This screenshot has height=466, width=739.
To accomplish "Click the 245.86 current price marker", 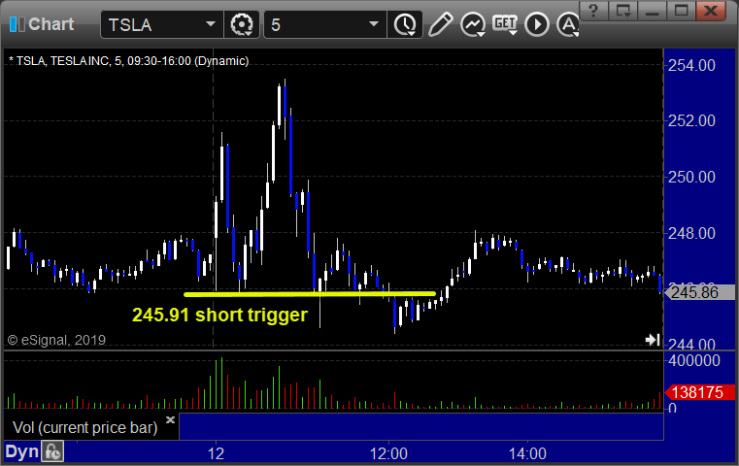I will coord(699,292).
